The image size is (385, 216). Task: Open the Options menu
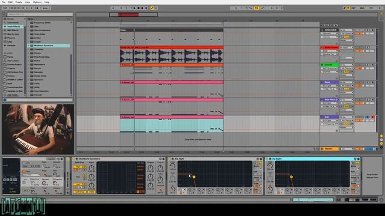37,2
